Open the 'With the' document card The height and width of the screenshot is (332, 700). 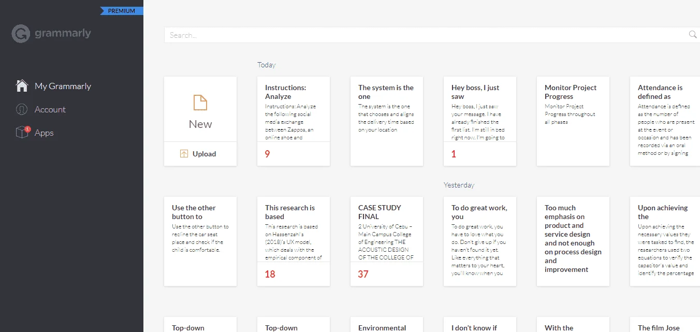tap(573, 324)
